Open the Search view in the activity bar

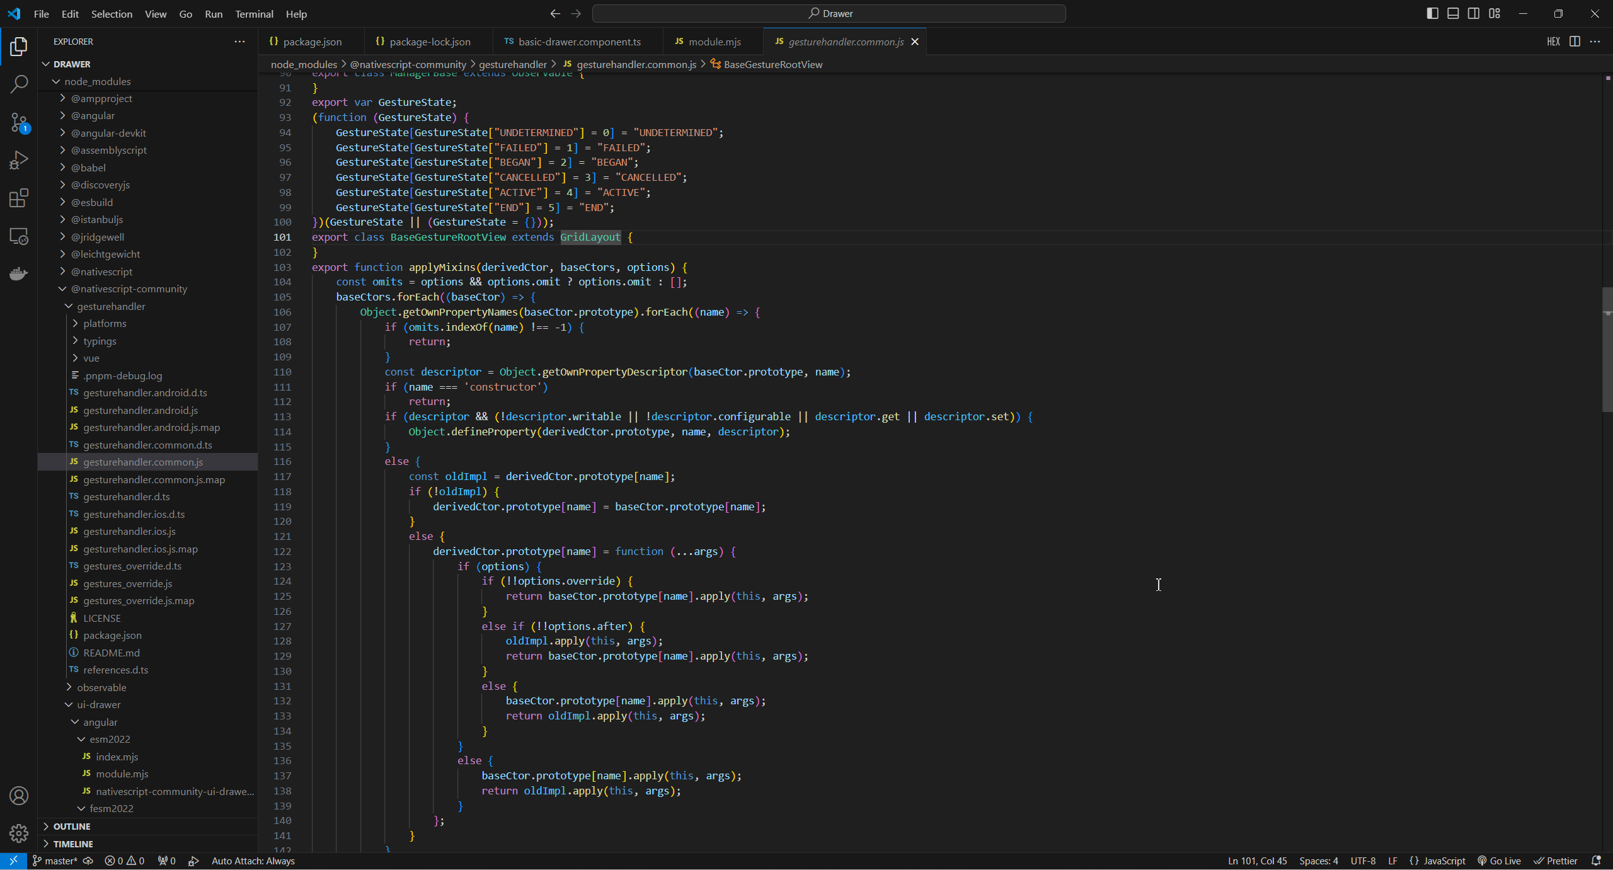pyautogui.click(x=18, y=84)
